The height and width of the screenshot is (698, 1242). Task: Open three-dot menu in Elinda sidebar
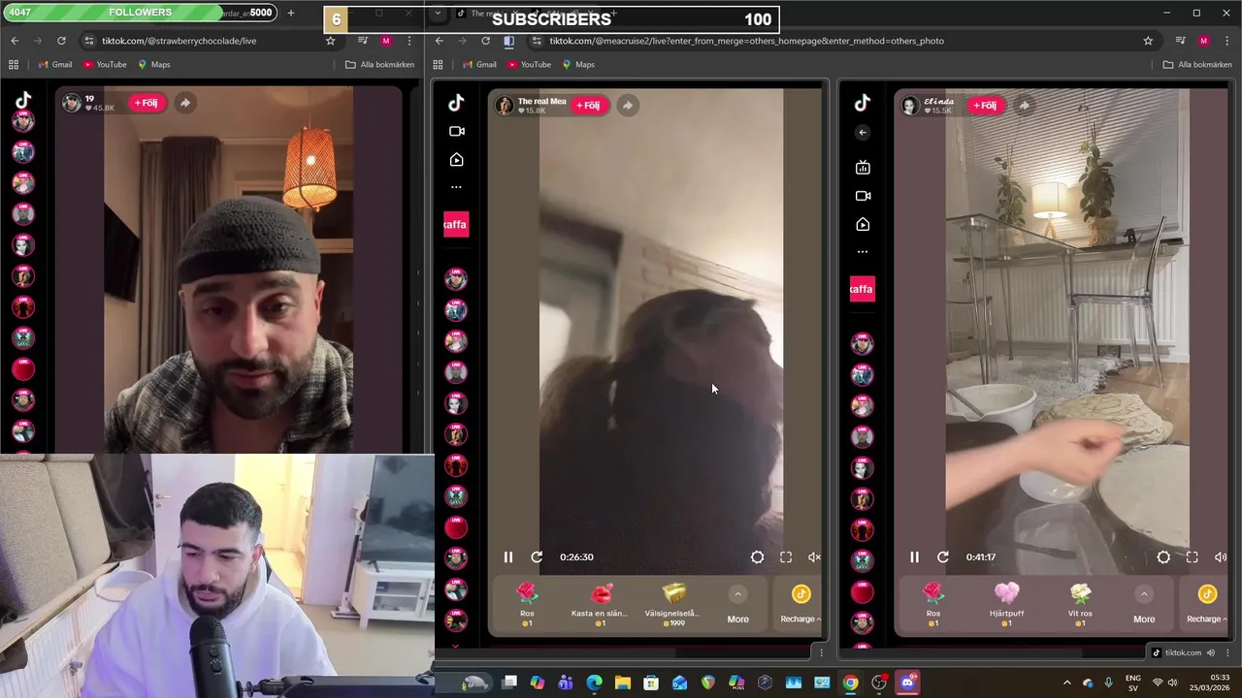tap(863, 252)
